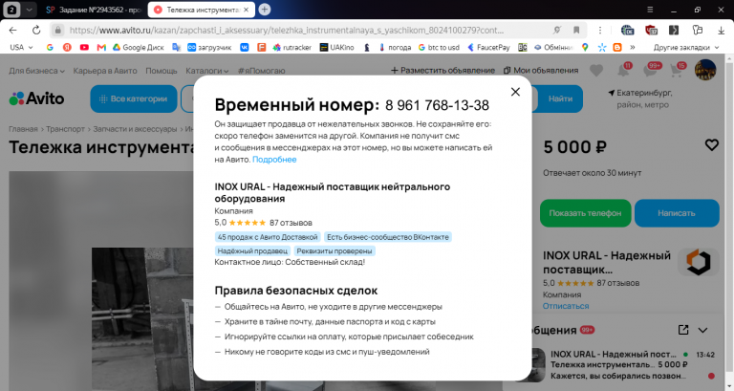Click the red shield adblock extension icon
The width and height of the screenshot is (734, 391).
pyautogui.click(x=651, y=31)
